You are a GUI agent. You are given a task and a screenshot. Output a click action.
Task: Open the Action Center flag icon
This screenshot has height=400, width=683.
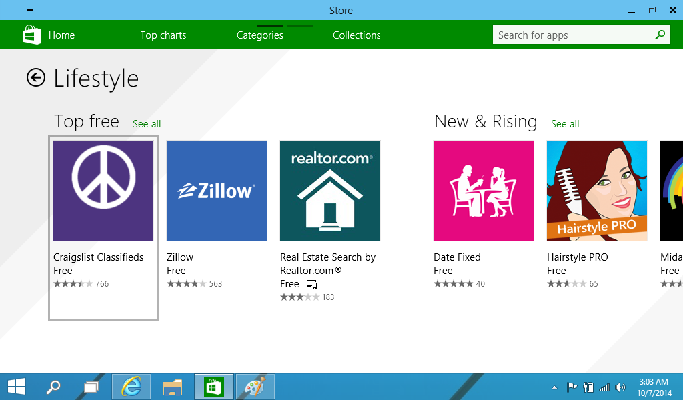click(x=572, y=387)
